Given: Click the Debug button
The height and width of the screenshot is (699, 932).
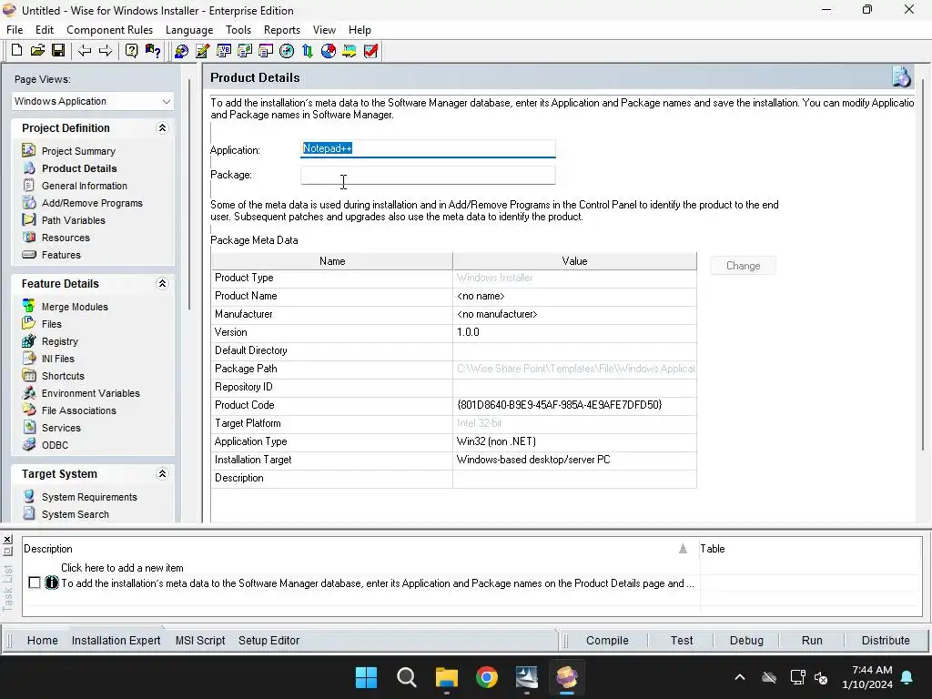Looking at the screenshot, I should pos(746,640).
